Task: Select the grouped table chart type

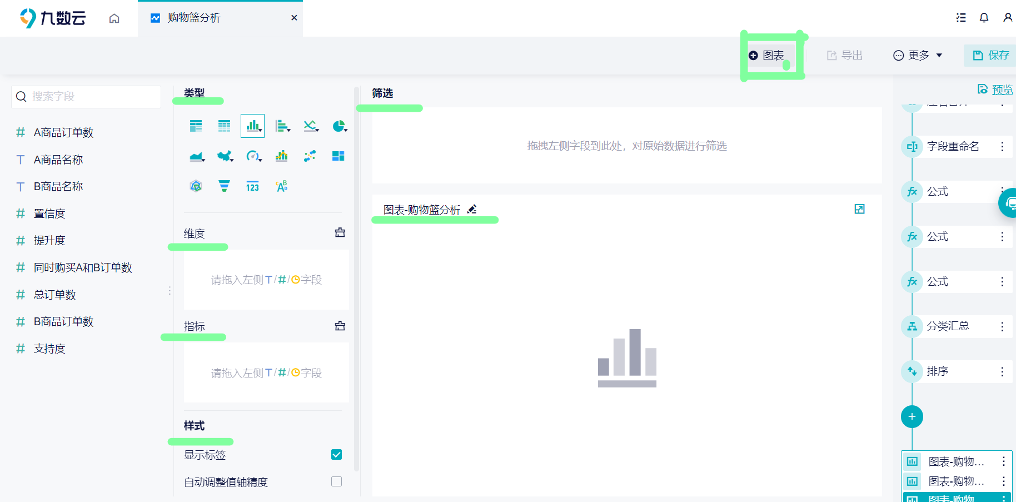Action: [x=196, y=126]
